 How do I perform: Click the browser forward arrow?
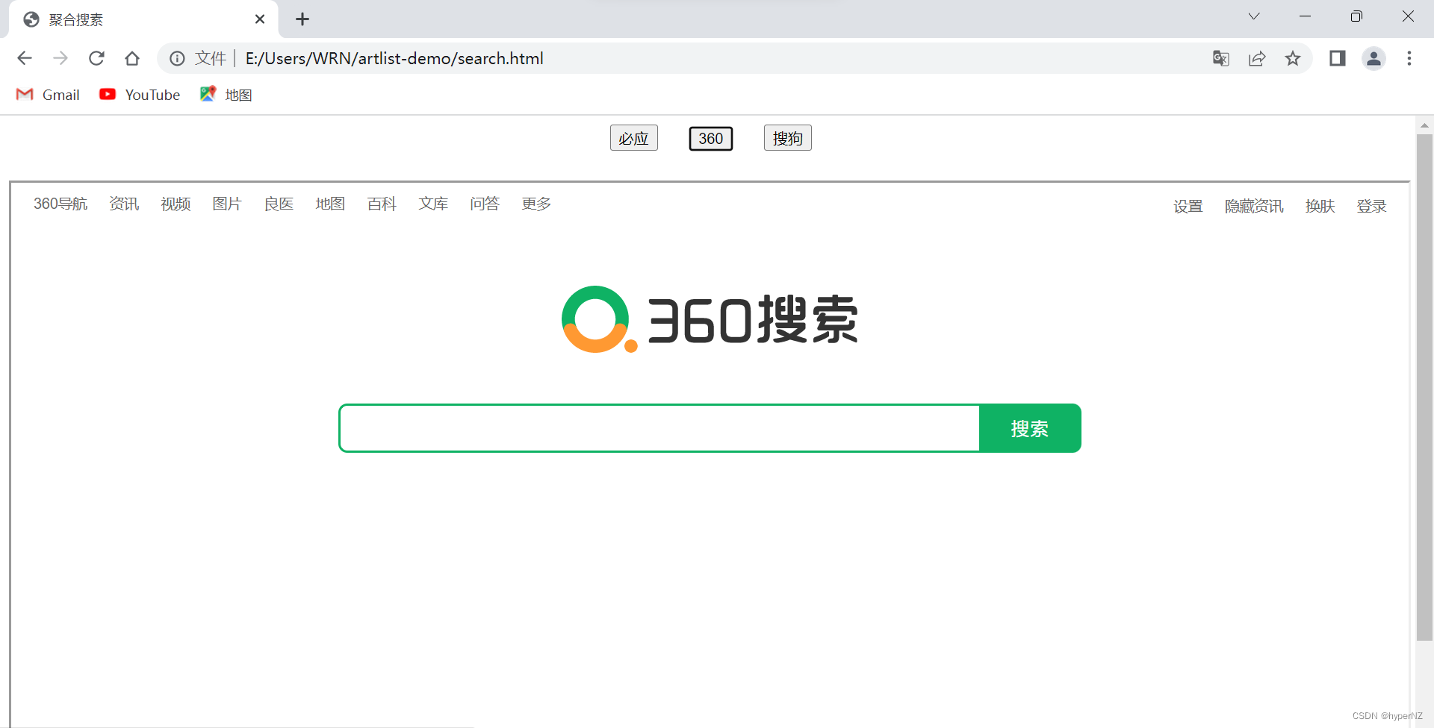pos(60,58)
